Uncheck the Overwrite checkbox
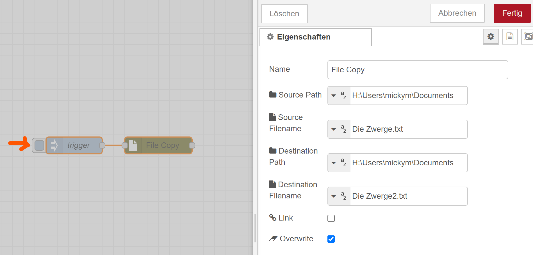Viewport: 533px width, 255px height. coord(331,239)
